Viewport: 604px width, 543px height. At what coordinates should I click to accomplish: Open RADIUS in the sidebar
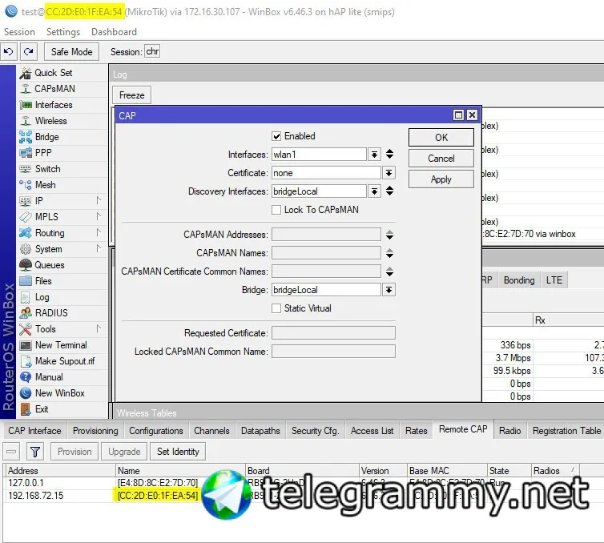pos(51,313)
